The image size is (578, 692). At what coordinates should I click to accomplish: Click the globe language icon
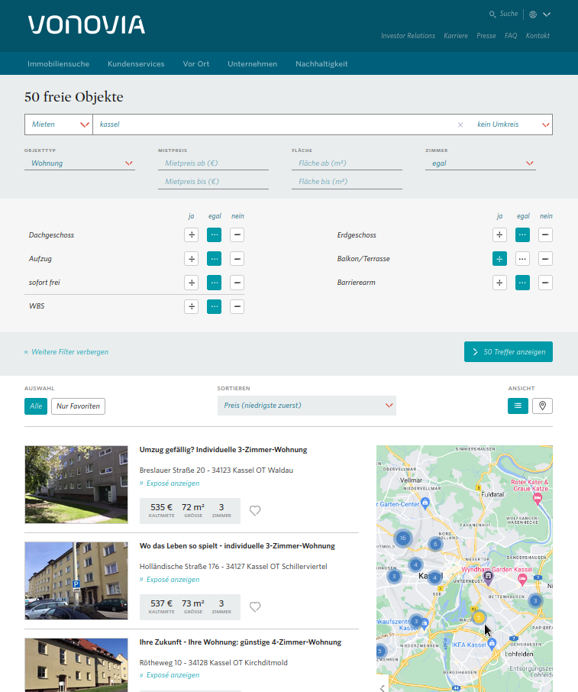coord(533,15)
